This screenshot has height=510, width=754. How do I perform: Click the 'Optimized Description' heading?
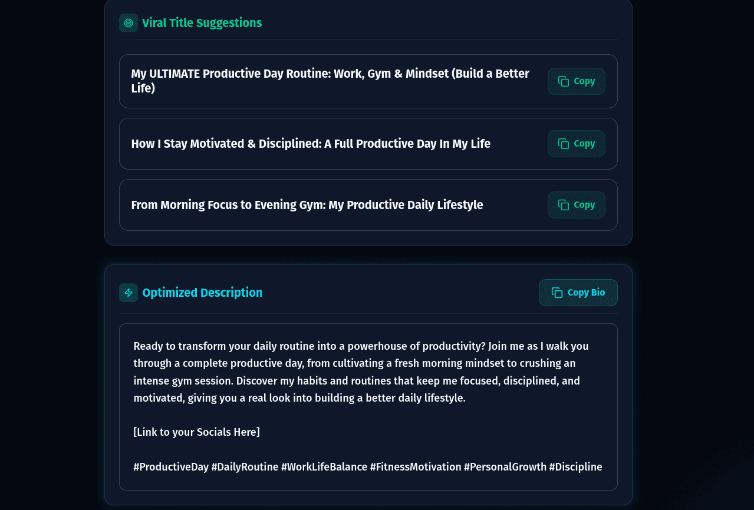click(202, 293)
